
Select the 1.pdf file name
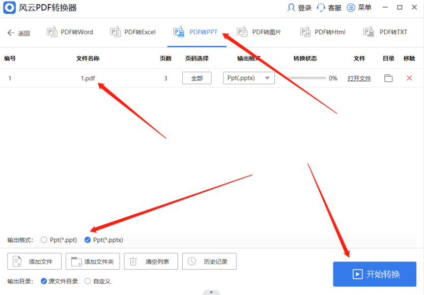88,78
